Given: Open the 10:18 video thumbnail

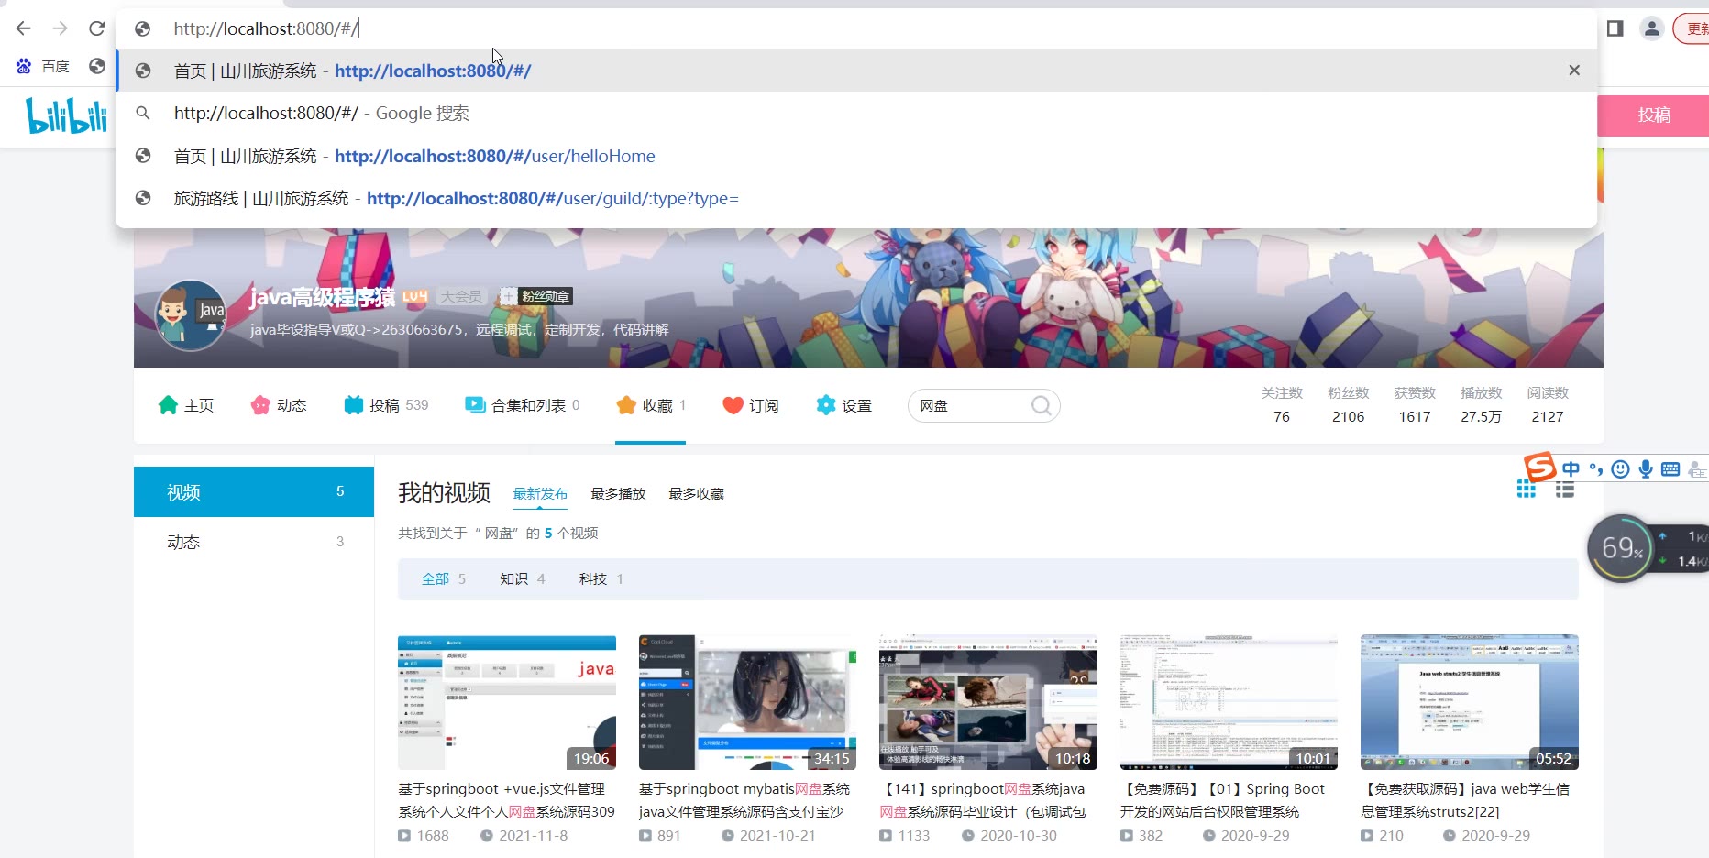Looking at the screenshot, I should (988, 702).
